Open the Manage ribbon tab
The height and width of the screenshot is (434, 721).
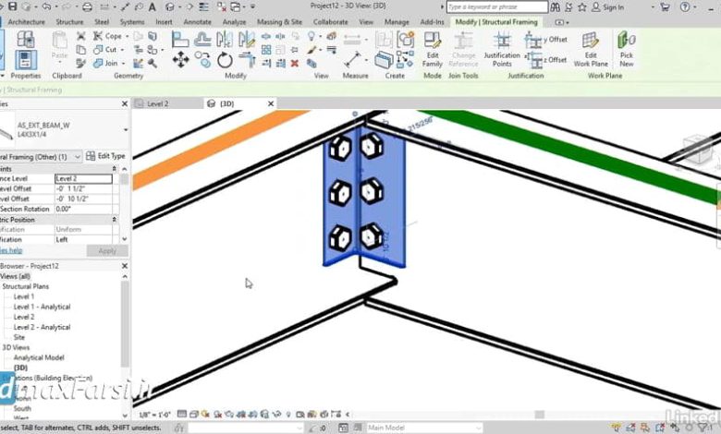click(x=397, y=22)
